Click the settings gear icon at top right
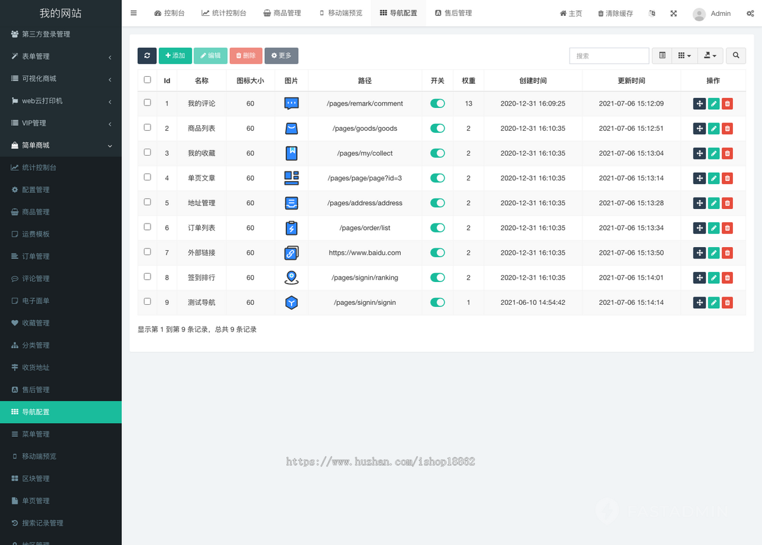Viewport: 762px width, 545px height. point(749,13)
